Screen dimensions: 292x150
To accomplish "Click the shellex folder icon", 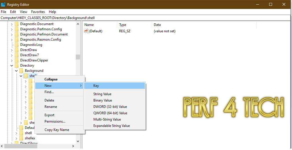I will point(21,138).
